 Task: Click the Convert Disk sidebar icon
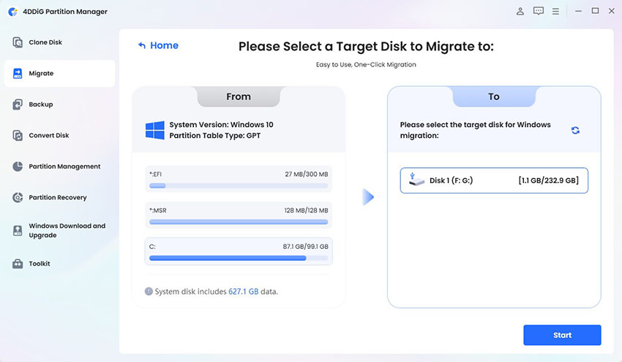click(18, 136)
